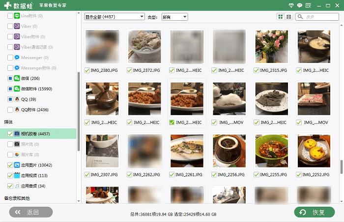
Task: Switch to list detail view icon
Action: coord(289,17)
